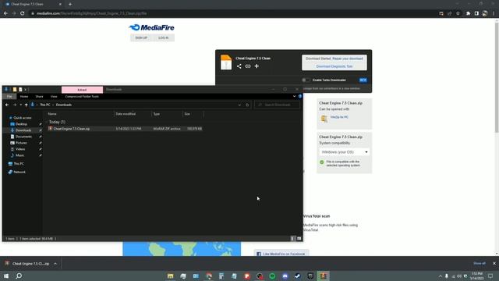Refresh the Downloads folder in Explorer
499x281 pixels.
coord(247,105)
